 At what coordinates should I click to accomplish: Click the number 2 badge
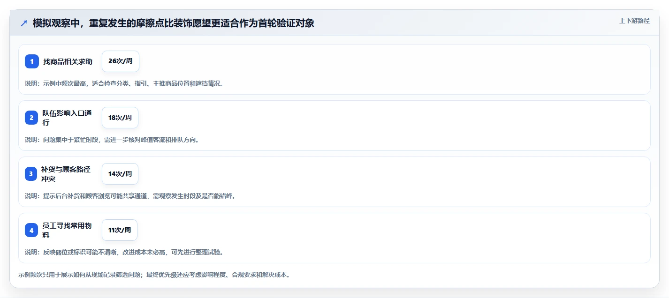pos(32,118)
